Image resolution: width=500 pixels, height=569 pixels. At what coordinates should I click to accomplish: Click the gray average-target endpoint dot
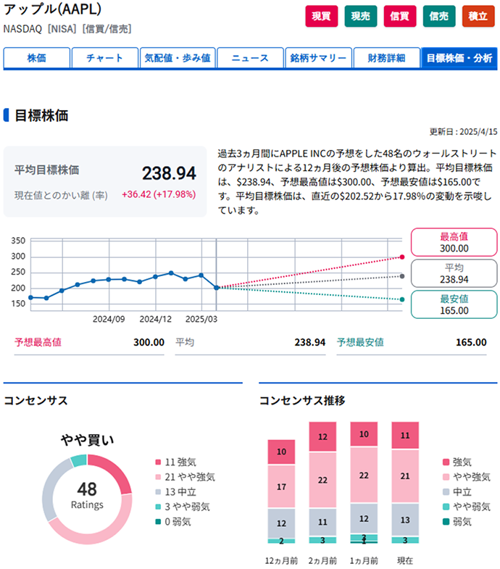pyautogui.click(x=402, y=276)
